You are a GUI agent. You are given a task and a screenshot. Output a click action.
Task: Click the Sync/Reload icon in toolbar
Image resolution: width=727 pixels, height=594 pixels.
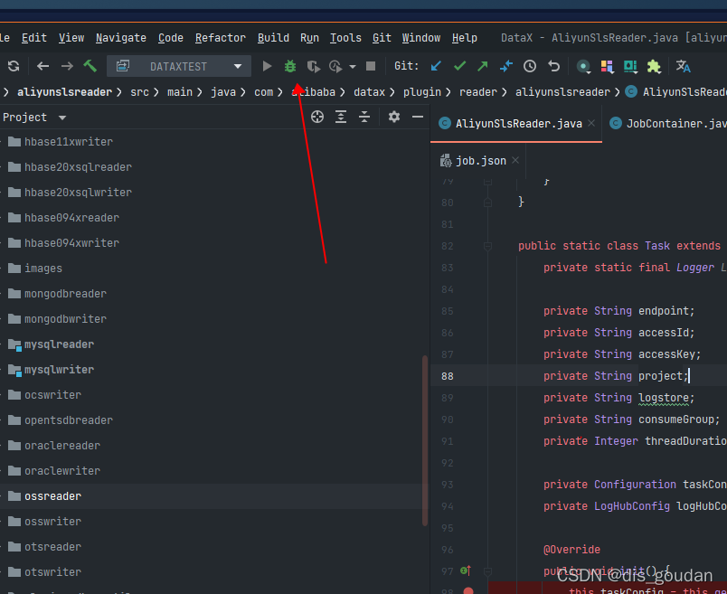pos(14,66)
